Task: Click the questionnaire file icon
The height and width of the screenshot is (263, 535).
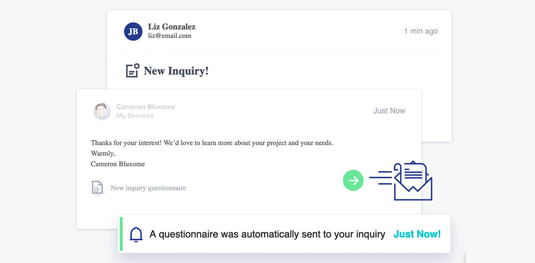Action: click(x=97, y=187)
